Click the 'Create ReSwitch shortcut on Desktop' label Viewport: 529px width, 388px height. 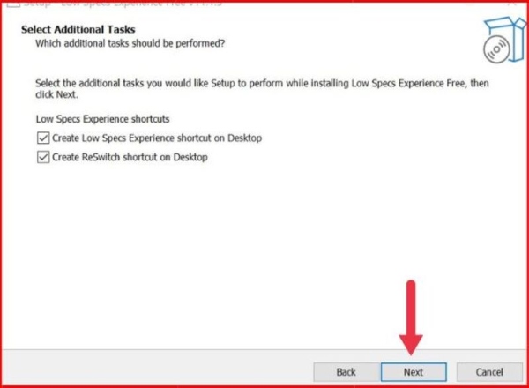pos(130,157)
